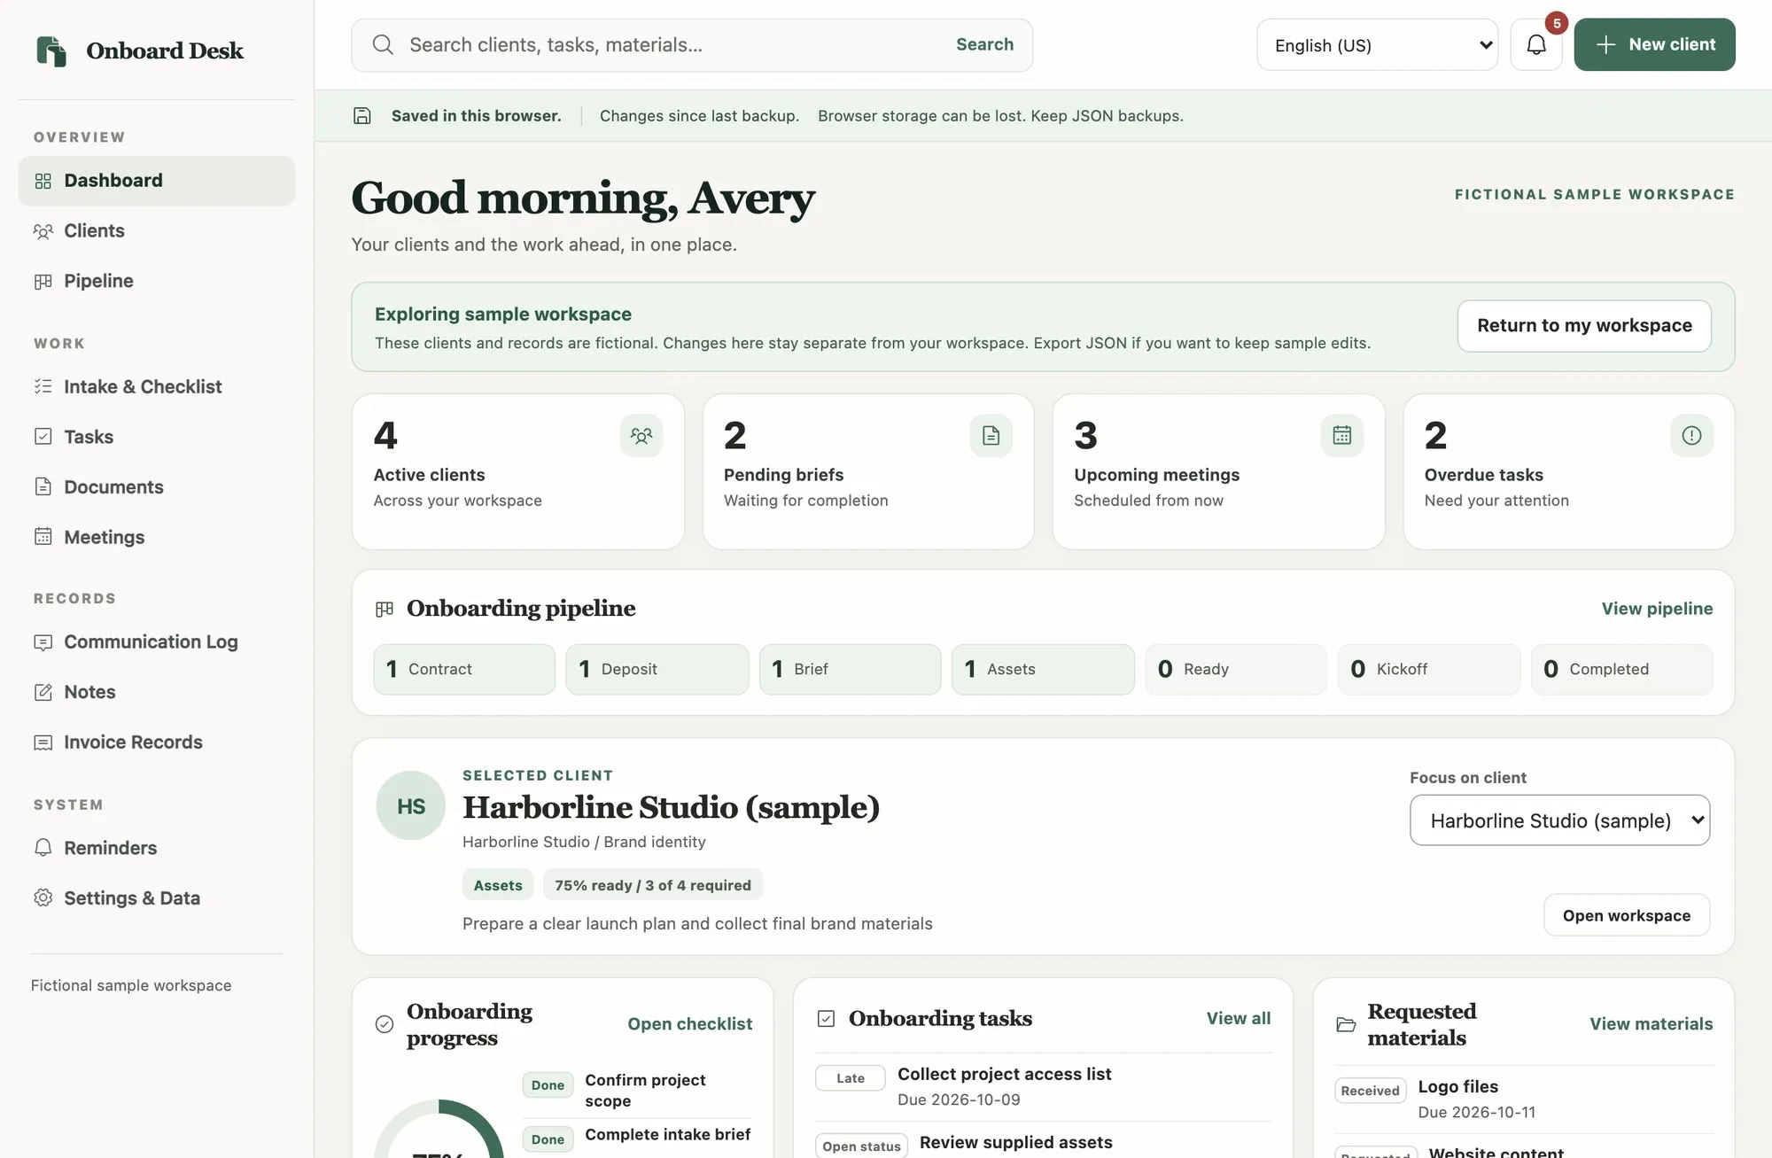Click 'Confirm project scope' checklist item

pos(638,1091)
